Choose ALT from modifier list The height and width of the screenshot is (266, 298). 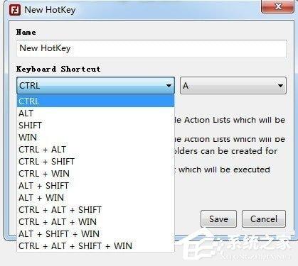click(95, 113)
